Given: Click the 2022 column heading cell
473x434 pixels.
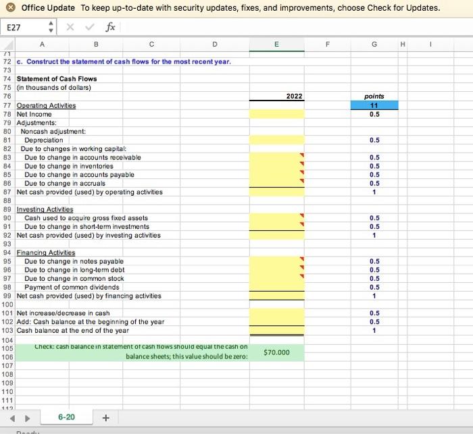Looking at the screenshot, I should tap(276, 96).
